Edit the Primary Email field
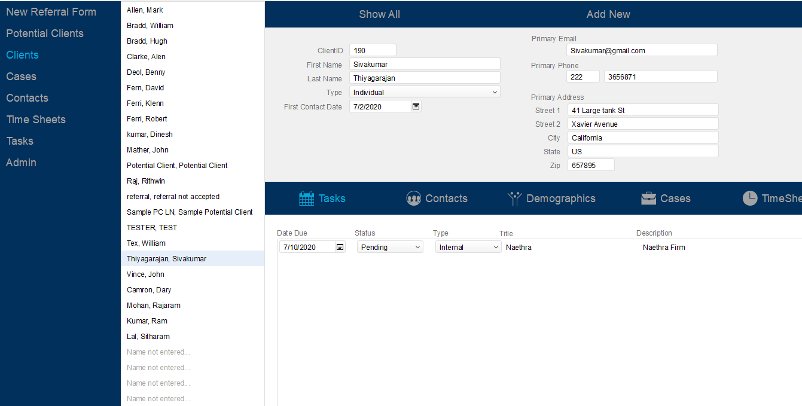 point(642,50)
